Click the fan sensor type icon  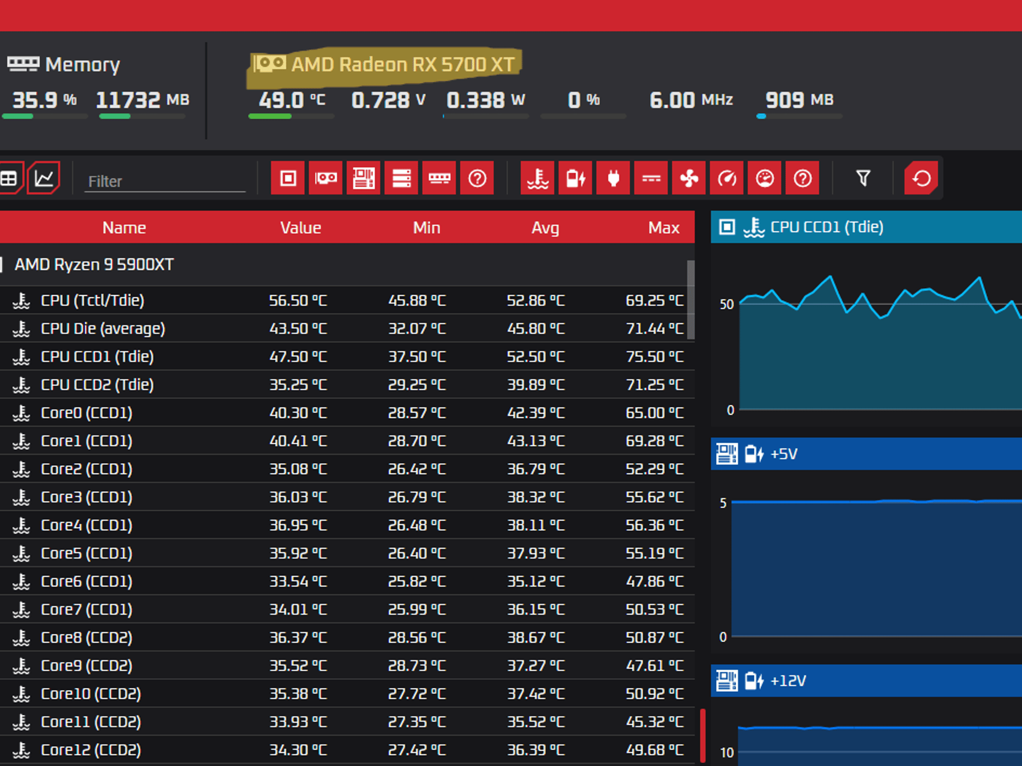click(689, 178)
